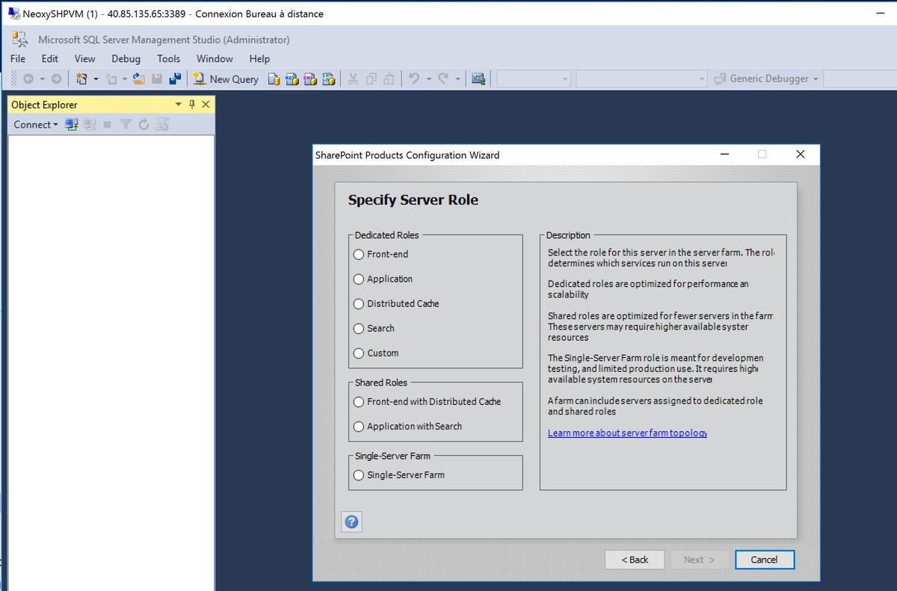Open the Connect dropdown in Object Explorer
The height and width of the screenshot is (591, 897).
pyautogui.click(x=35, y=125)
